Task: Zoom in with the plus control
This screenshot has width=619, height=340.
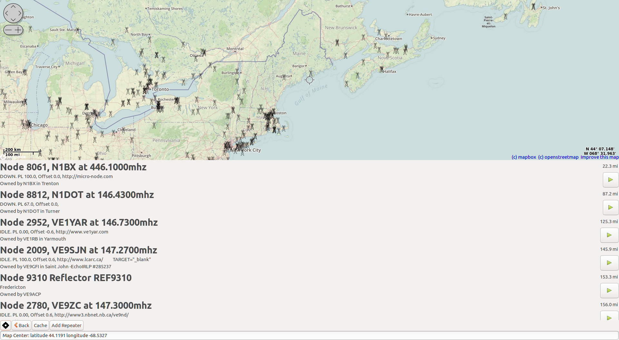Action: point(18,30)
